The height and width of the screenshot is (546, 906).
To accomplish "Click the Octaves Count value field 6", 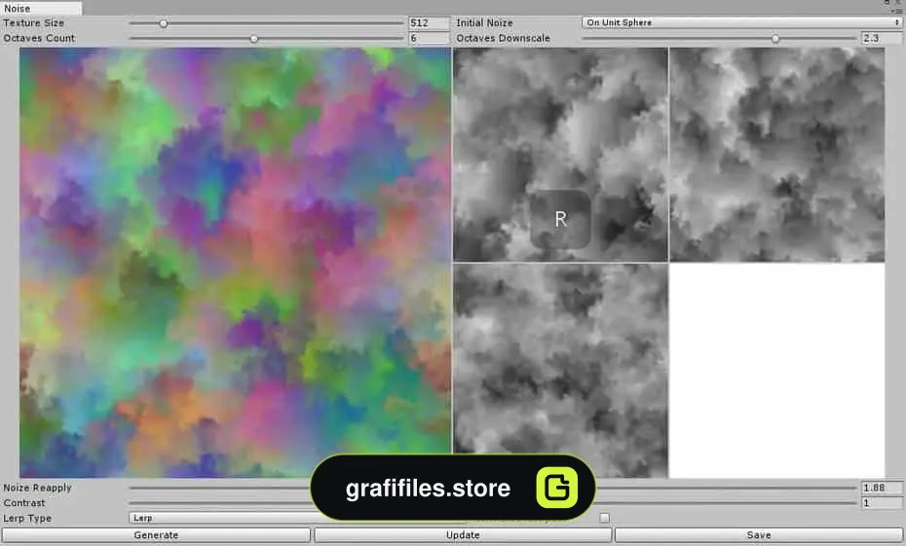I will tap(429, 38).
